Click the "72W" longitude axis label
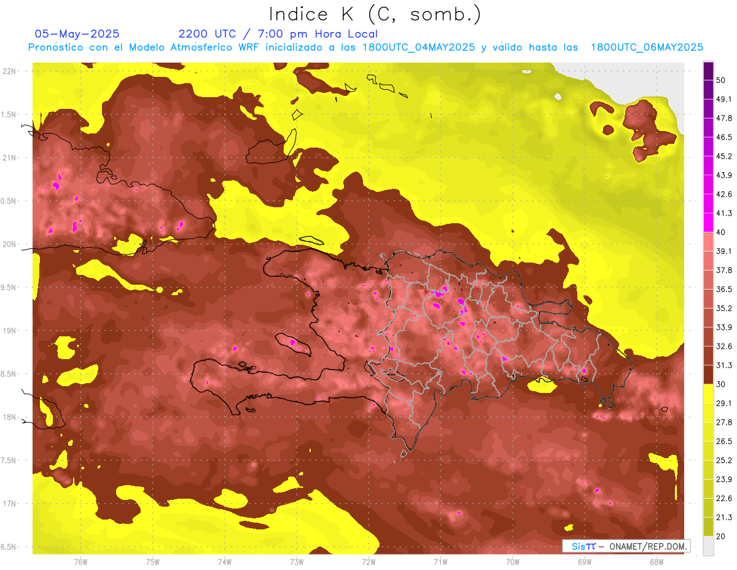The height and width of the screenshot is (570, 737). point(368,561)
